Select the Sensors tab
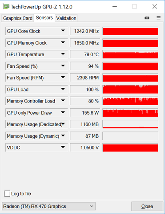The image size is (165, 214). pyautogui.click(x=44, y=18)
